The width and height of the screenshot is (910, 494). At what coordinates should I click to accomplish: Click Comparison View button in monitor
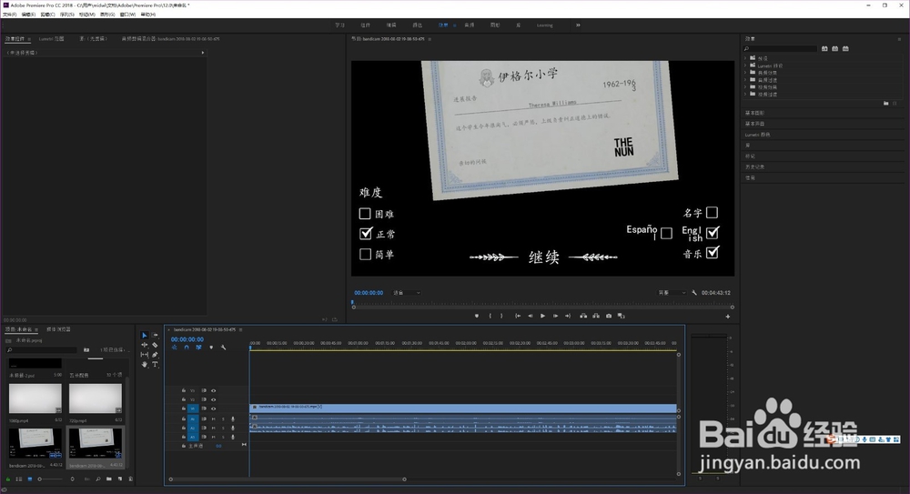click(621, 316)
